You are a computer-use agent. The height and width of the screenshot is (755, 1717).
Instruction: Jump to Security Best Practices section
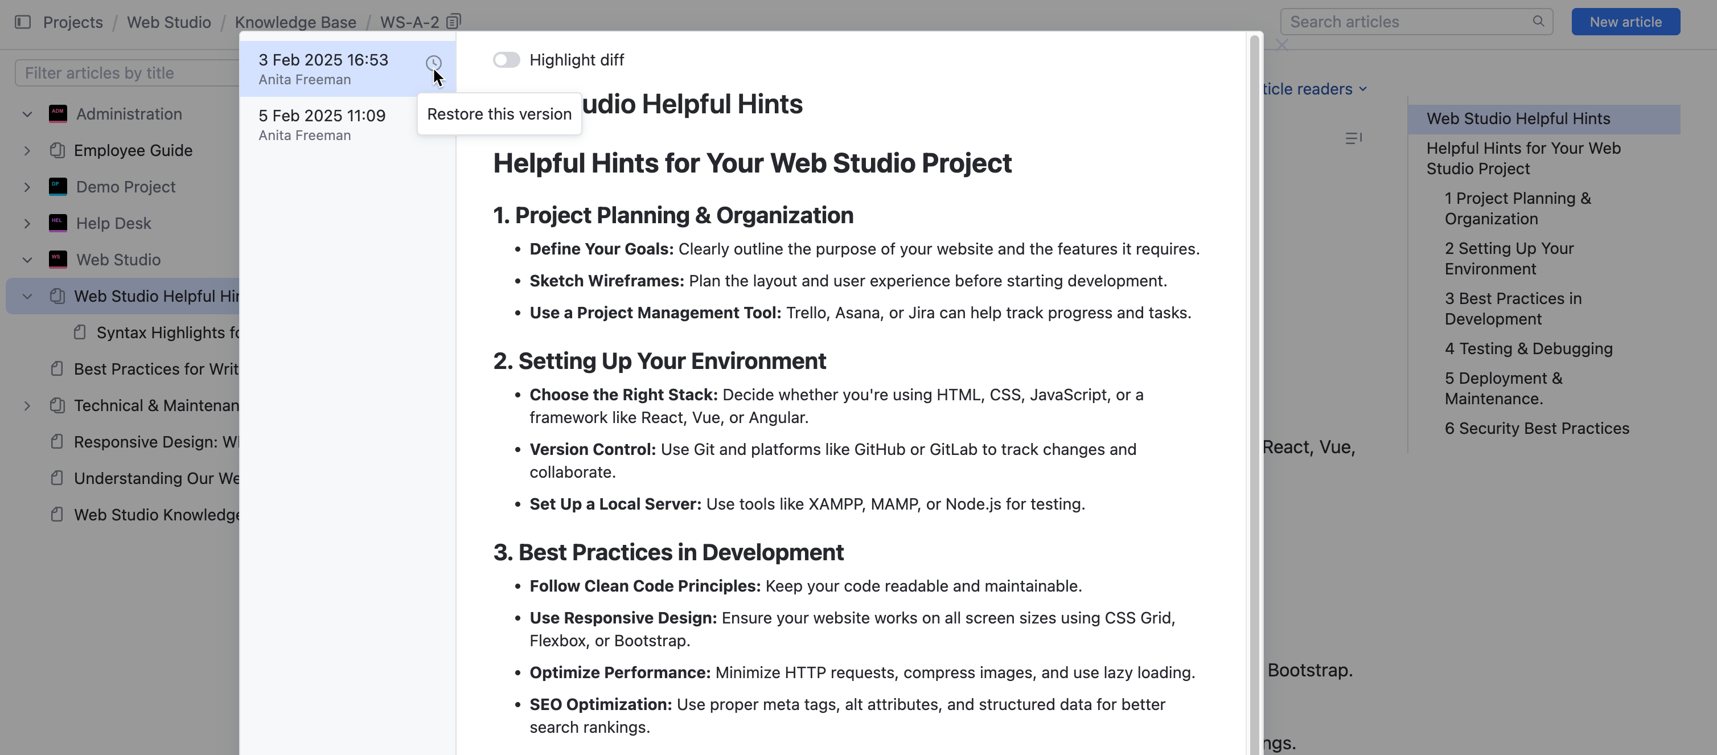pyautogui.click(x=1537, y=429)
